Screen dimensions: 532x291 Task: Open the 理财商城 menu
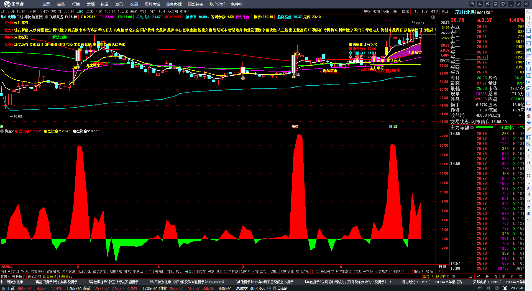click(152, 4)
